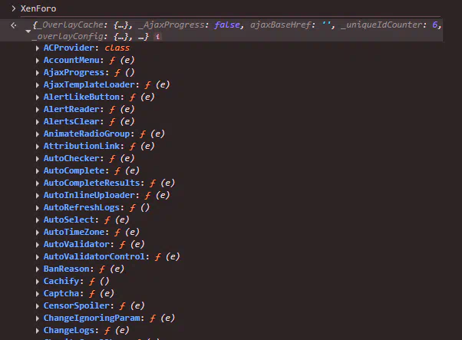
Task: Expand the ChangeIgnoringParam property
Action: (x=38, y=319)
